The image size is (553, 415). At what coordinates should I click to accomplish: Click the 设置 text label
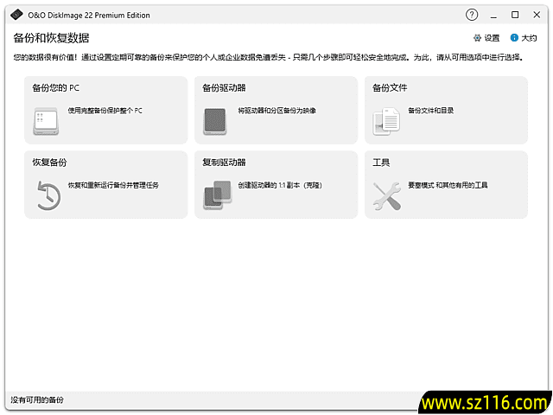click(x=492, y=38)
